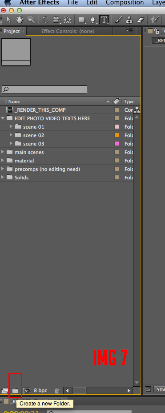Image resolution: width=165 pixels, height=413 pixels.
Task: Select the Horizontal Type tool
Action: coord(104,20)
